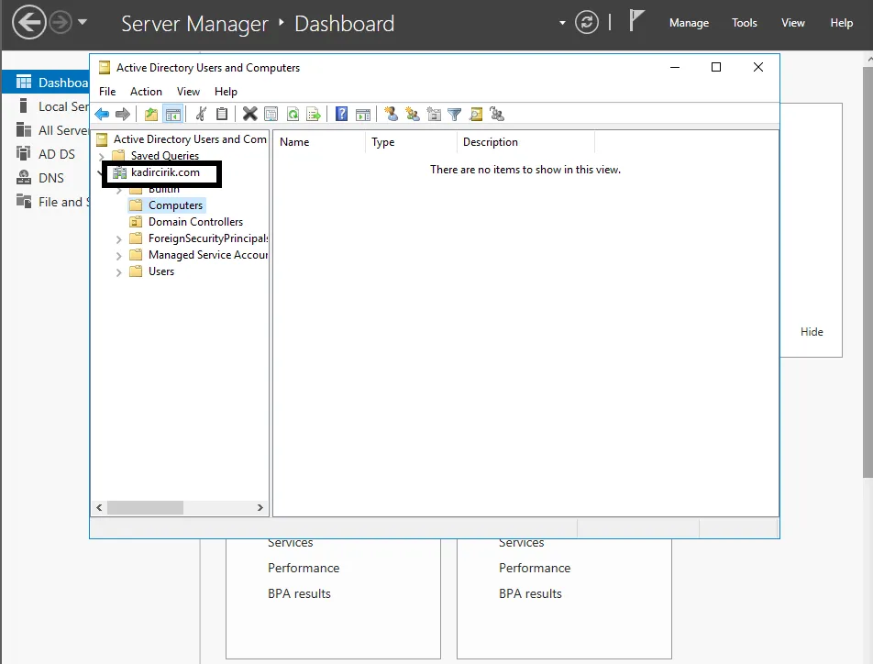Open Properties via toolbar icon
The height and width of the screenshot is (664, 873).
click(x=271, y=115)
